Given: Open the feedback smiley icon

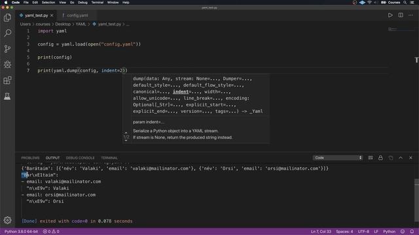Looking at the screenshot, I should [403, 232].
